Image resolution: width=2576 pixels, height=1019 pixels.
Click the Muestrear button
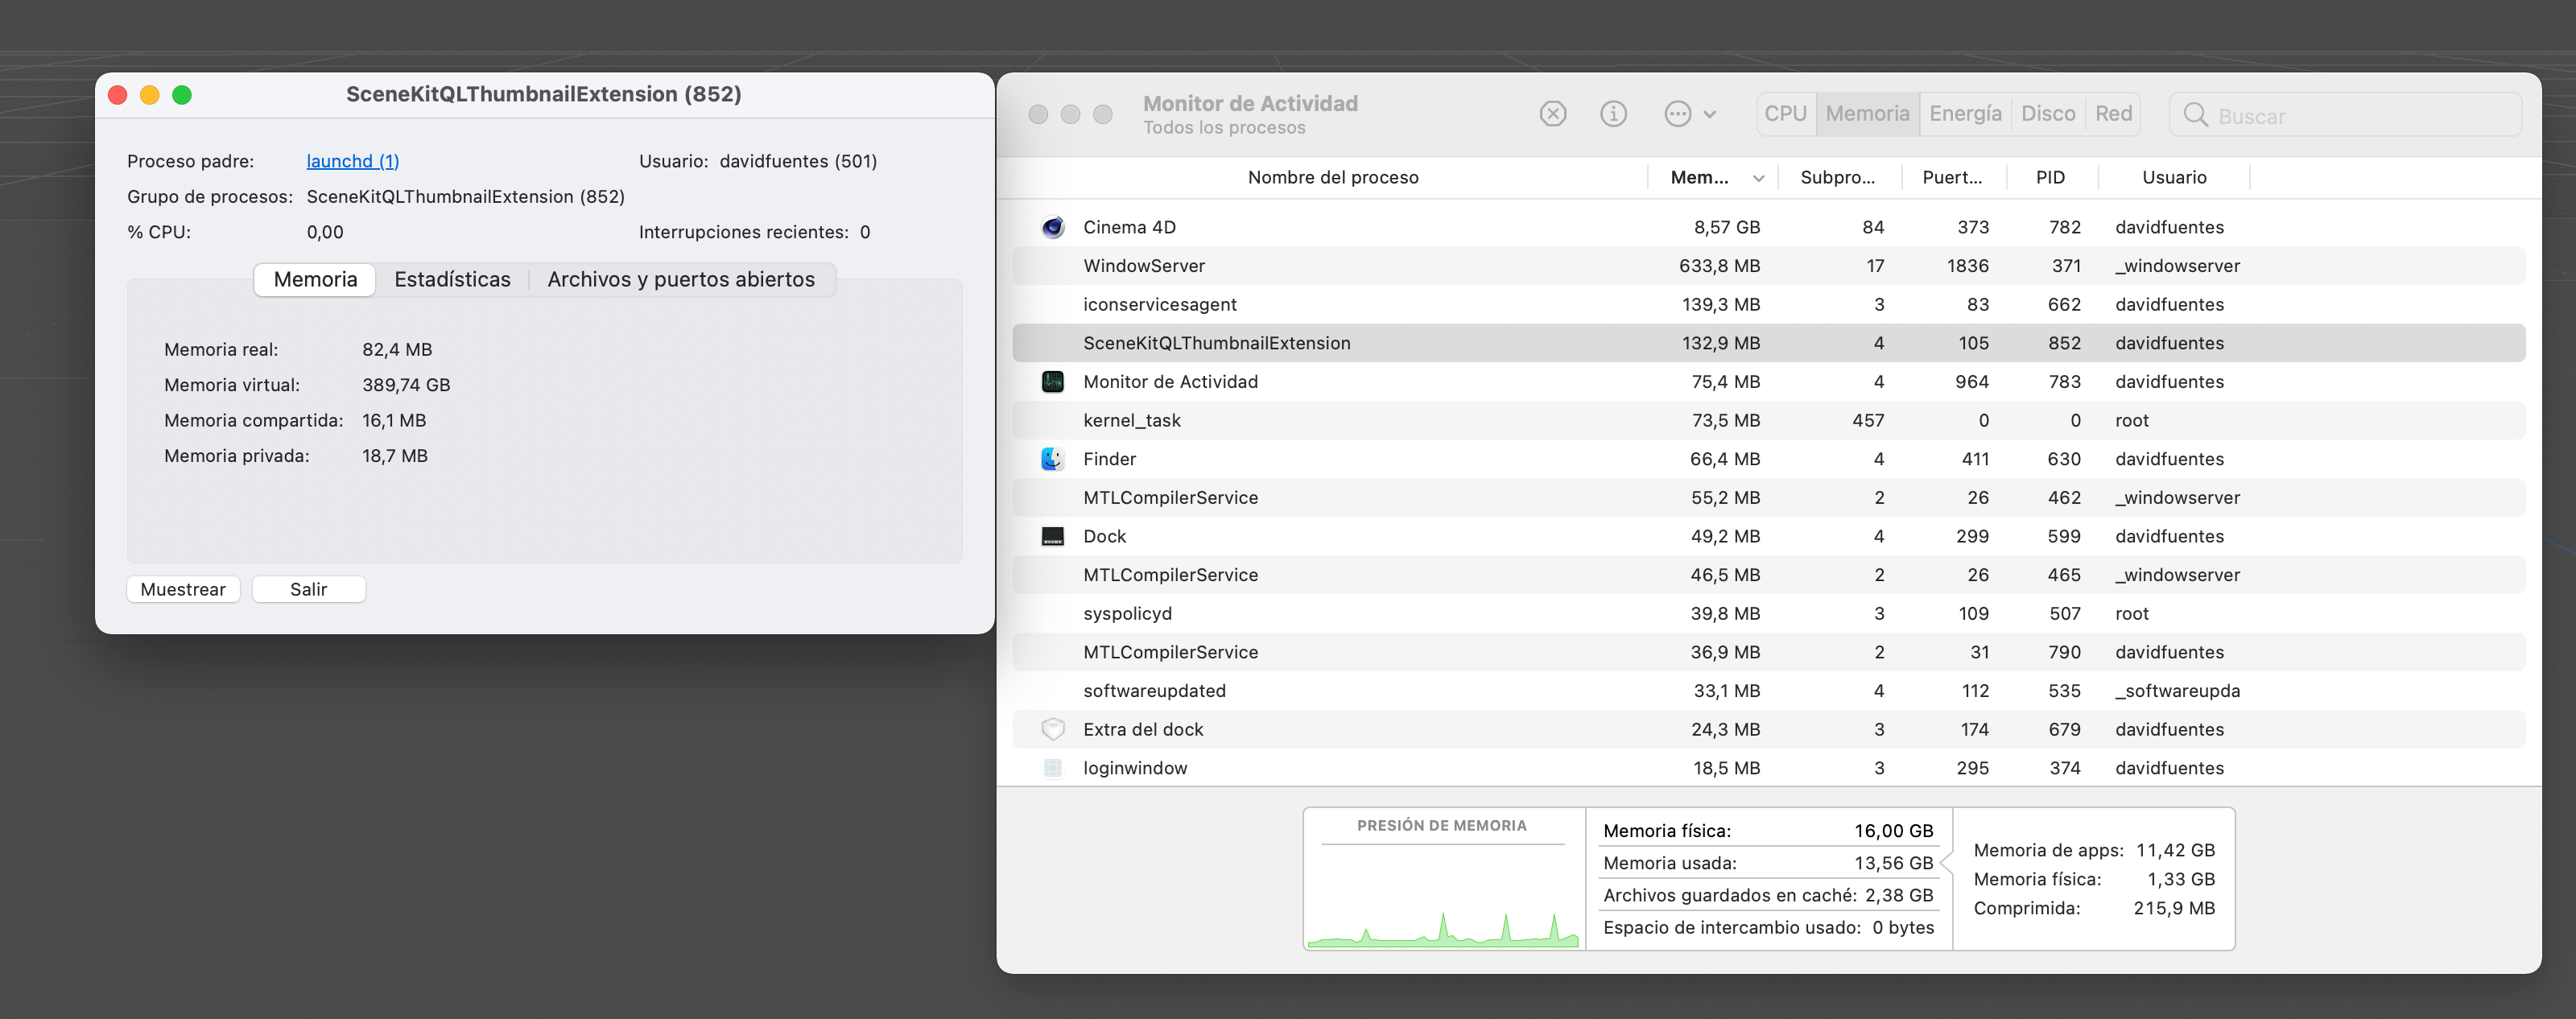click(x=183, y=589)
